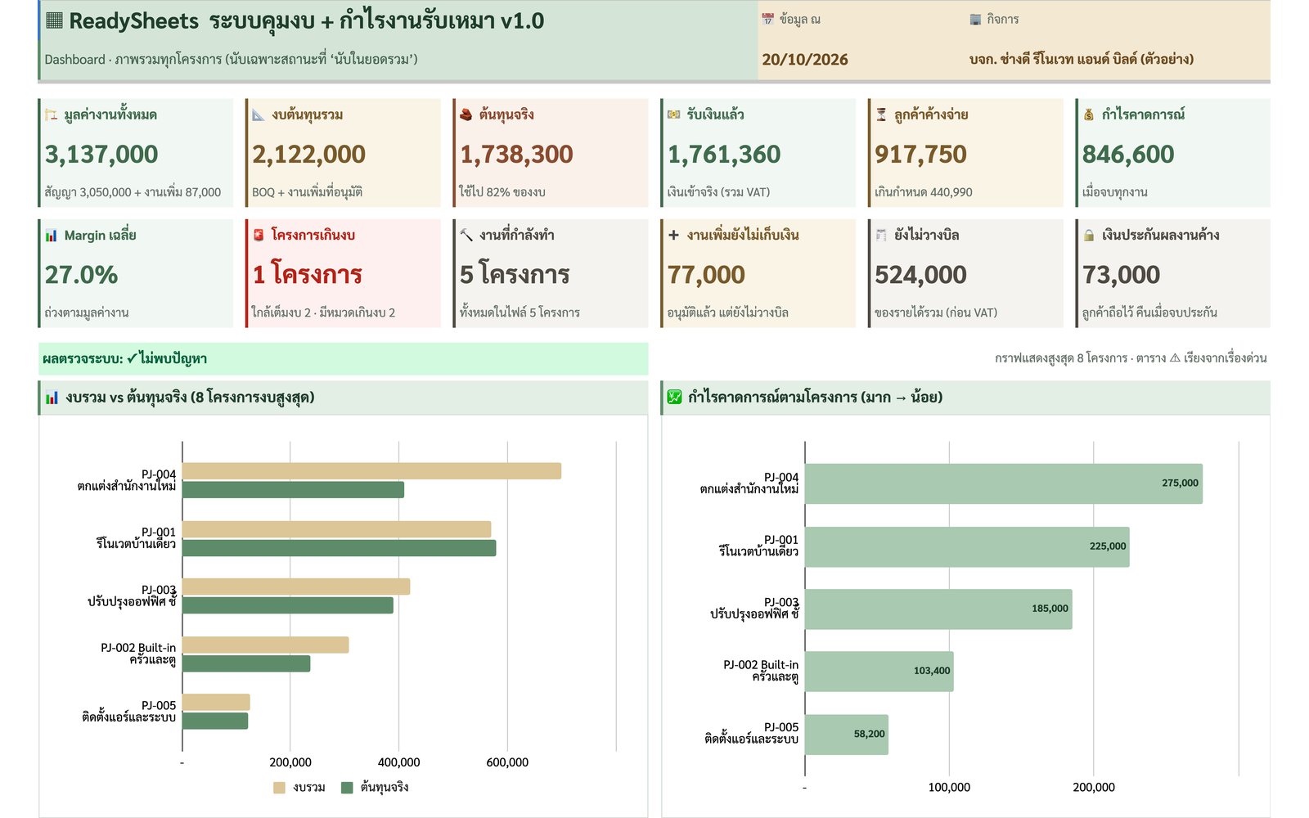Image resolution: width=1309 pixels, height=818 pixels.
Task: Click the forecast profit 846,600
Action: pos(1128,154)
